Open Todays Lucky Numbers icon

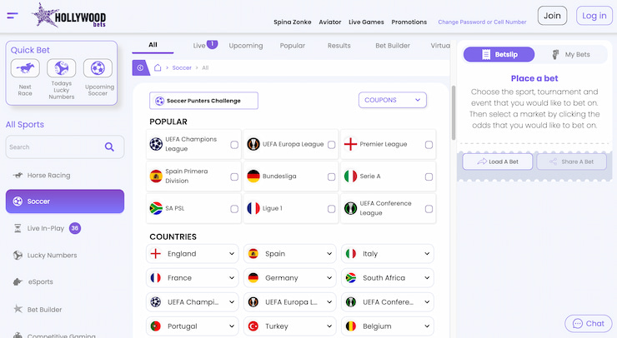pyautogui.click(x=62, y=68)
